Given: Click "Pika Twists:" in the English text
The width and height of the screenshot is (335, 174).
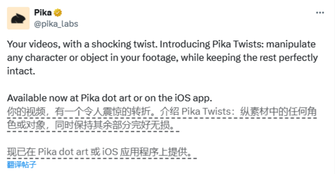Looking at the screenshot, I should (x=238, y=45).
